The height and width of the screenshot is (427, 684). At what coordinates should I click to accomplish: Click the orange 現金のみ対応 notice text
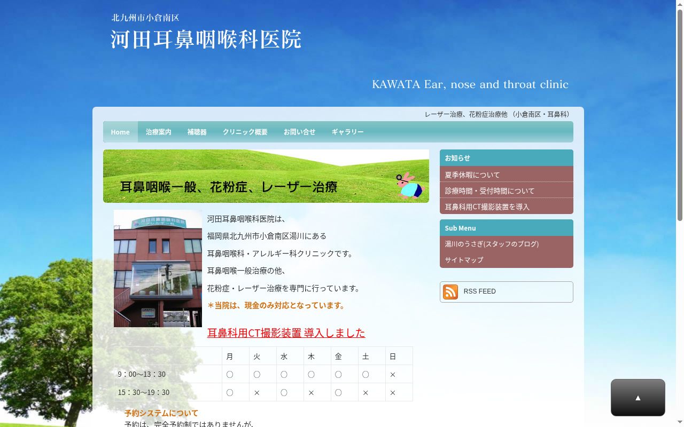(x=276, y=305)
